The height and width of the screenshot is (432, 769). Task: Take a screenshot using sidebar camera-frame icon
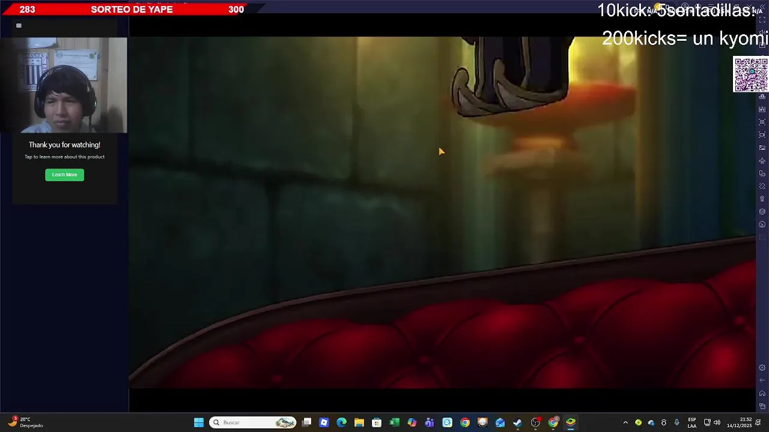pyautogui.click(x=762, y=122)
